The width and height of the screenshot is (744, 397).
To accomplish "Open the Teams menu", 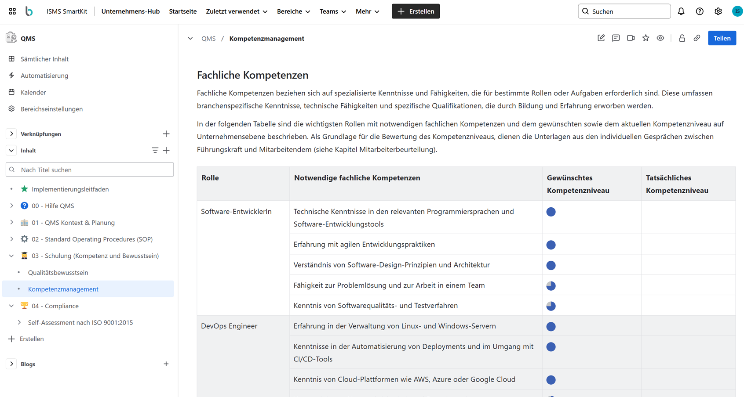I will 332,11.
